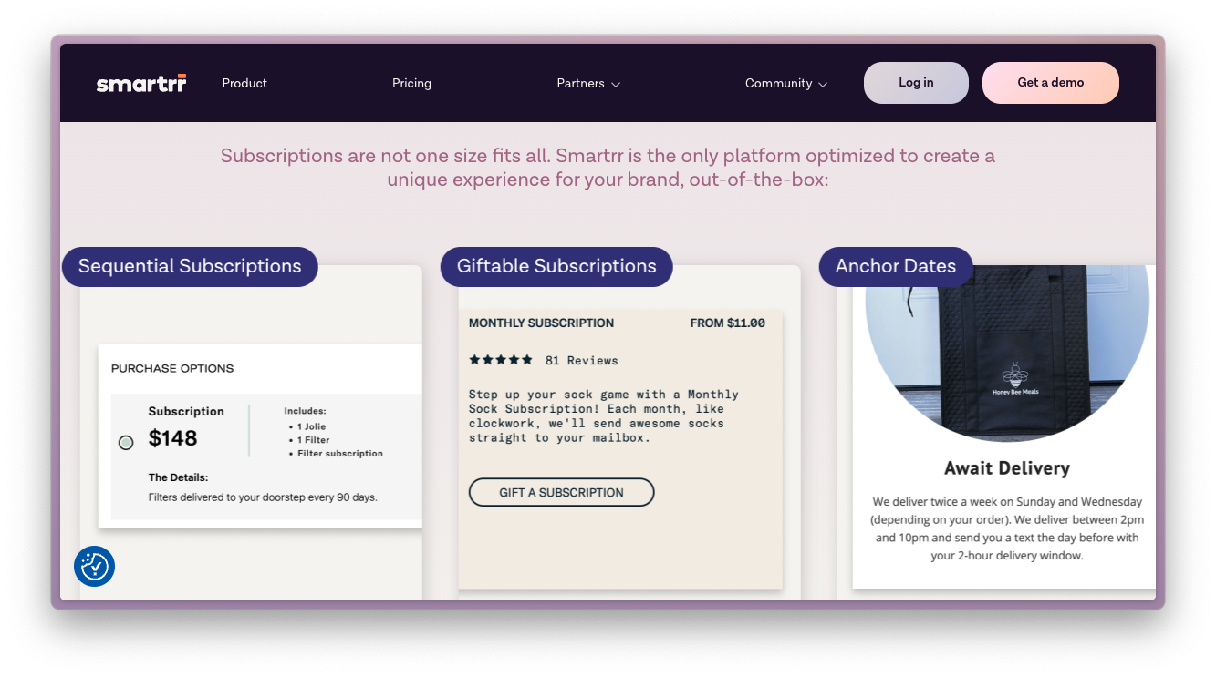Select the $148 Subscription radio button

(126, 442)
